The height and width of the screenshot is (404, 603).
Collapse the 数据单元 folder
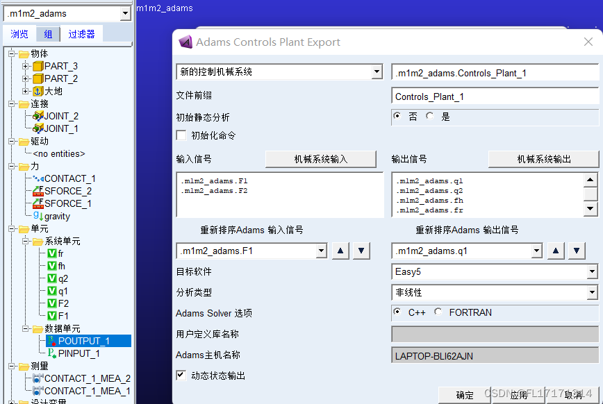tap(26, 328)
